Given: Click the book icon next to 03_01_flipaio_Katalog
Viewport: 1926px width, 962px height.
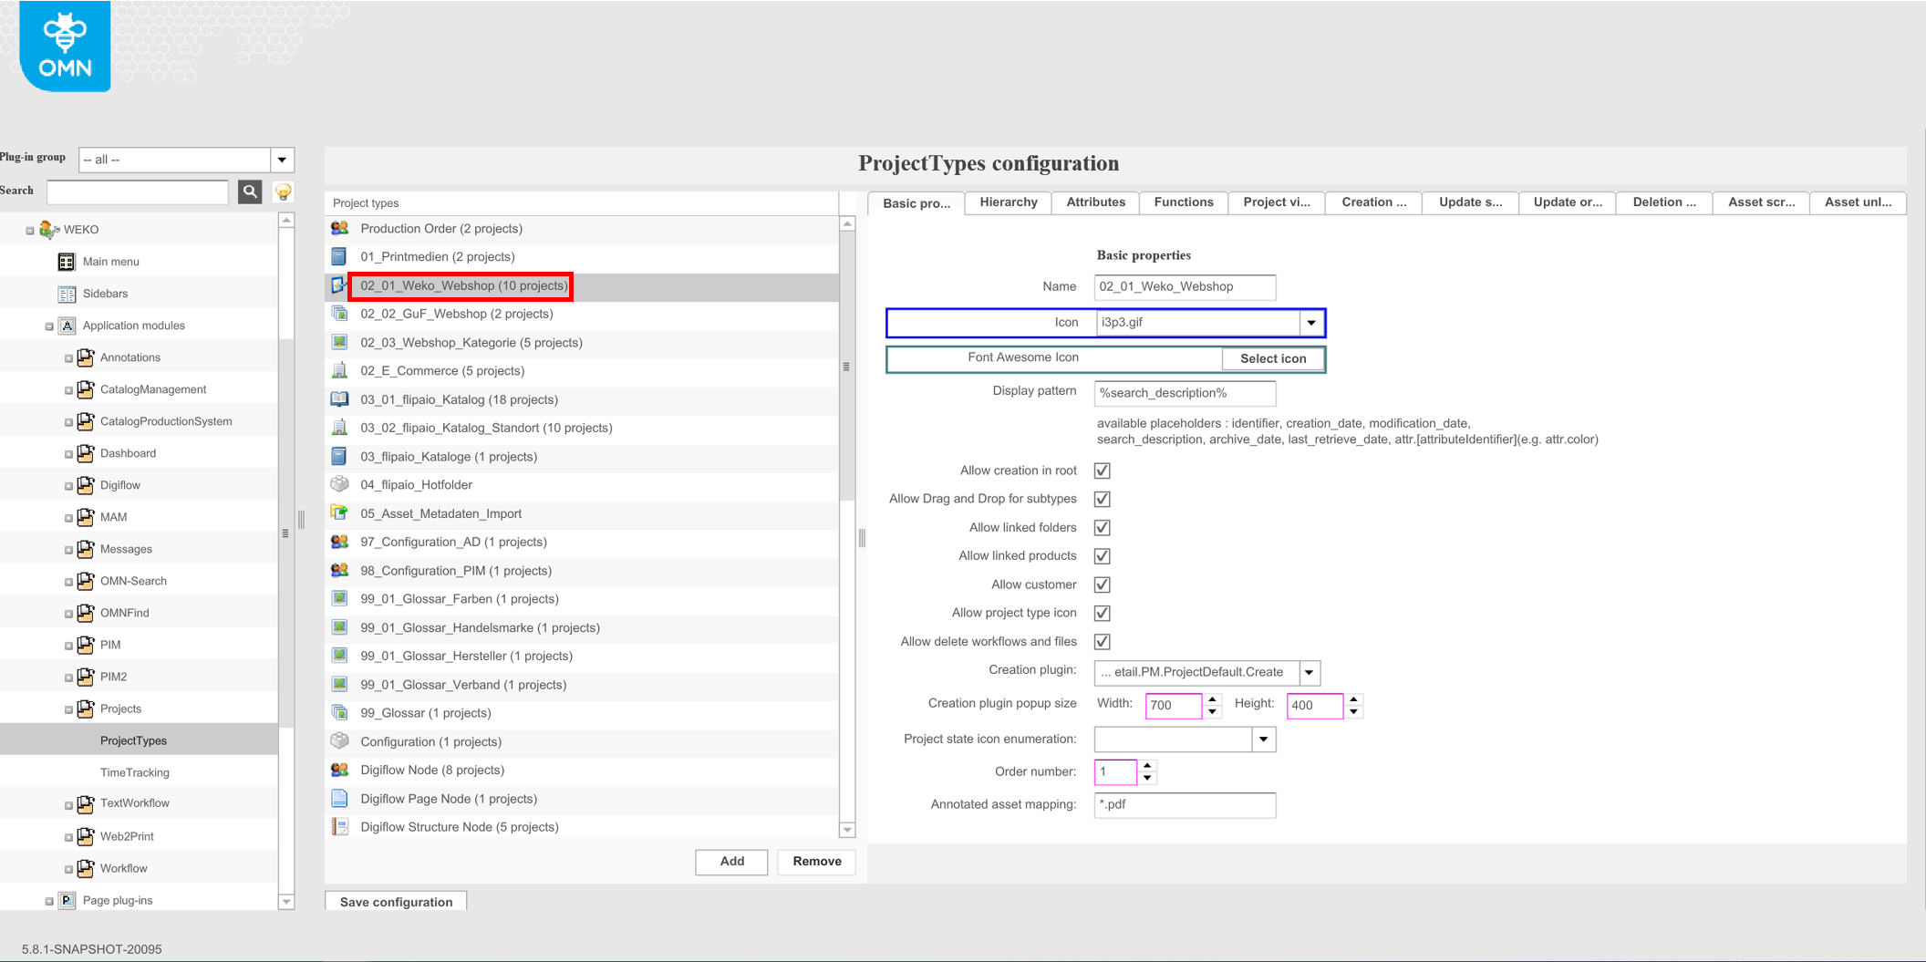Looking at the screenshot, I should 339,398.
